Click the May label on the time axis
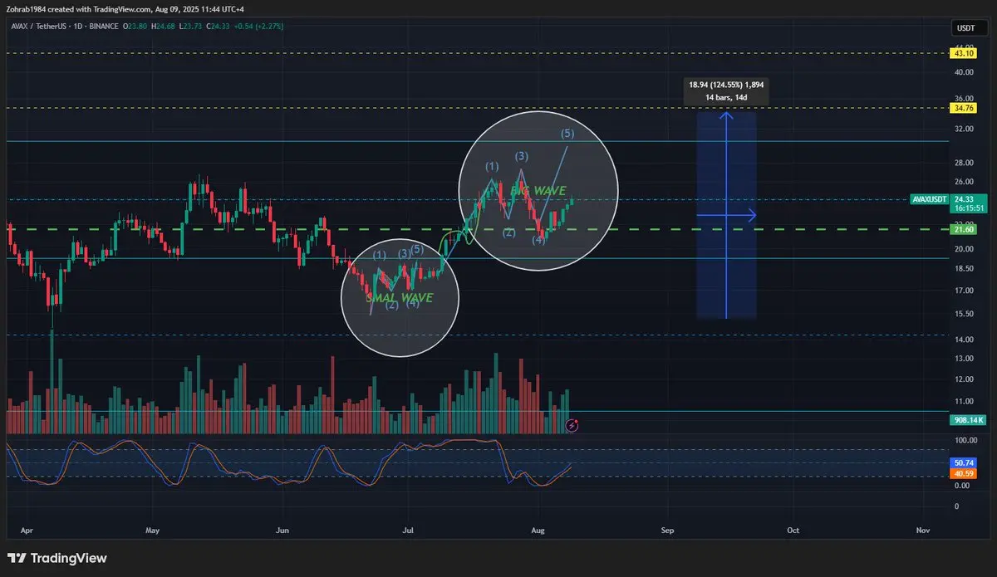This screenshot has height=577, width=997. [x=152, y=529]
